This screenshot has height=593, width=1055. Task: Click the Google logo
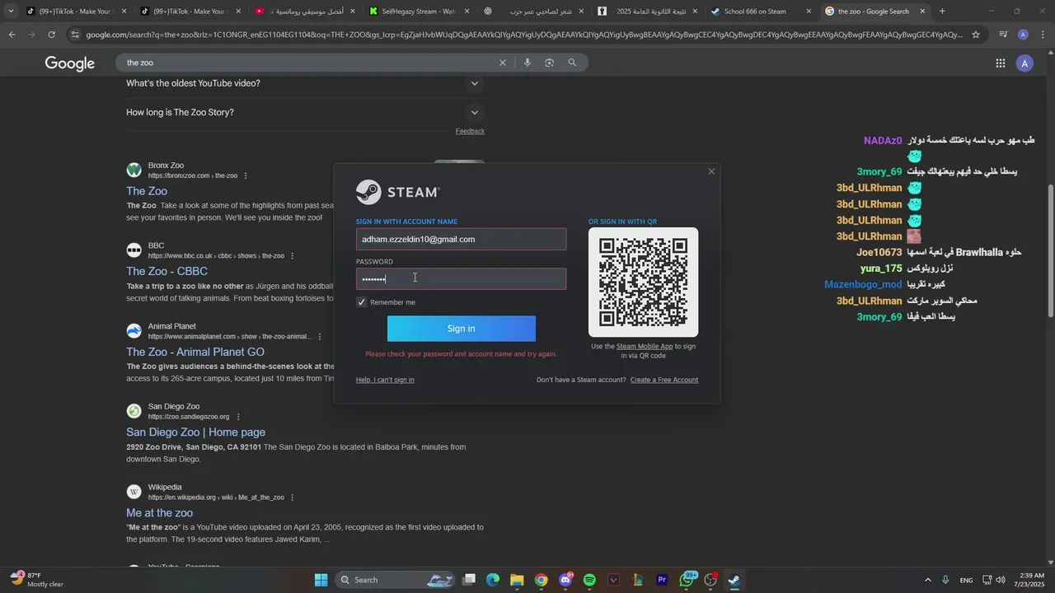tap(70, 63)
